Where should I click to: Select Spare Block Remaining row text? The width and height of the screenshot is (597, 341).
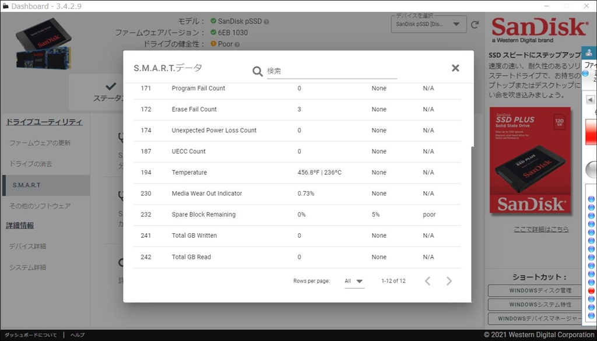tap(203, 215)
